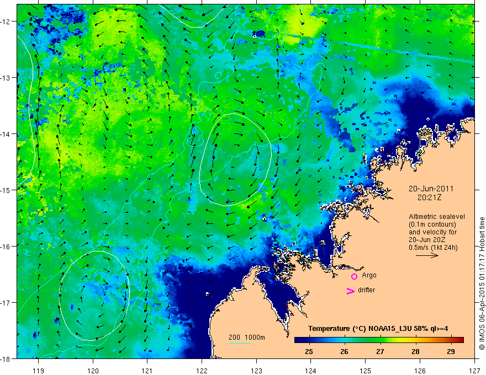The image size is (486, 375).
Task: Click the IMOS copyright timestamp text
Action: tap(482, 283)
